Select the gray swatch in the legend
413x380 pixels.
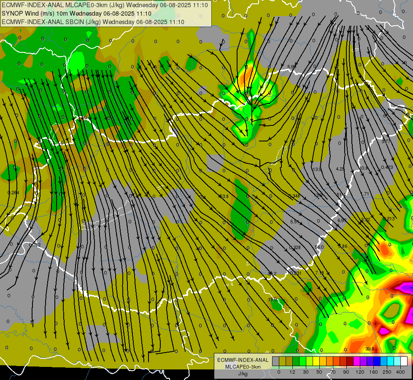click(x=276, y=361)
